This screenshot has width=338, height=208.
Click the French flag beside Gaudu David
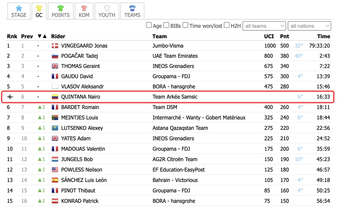point(55,76)
